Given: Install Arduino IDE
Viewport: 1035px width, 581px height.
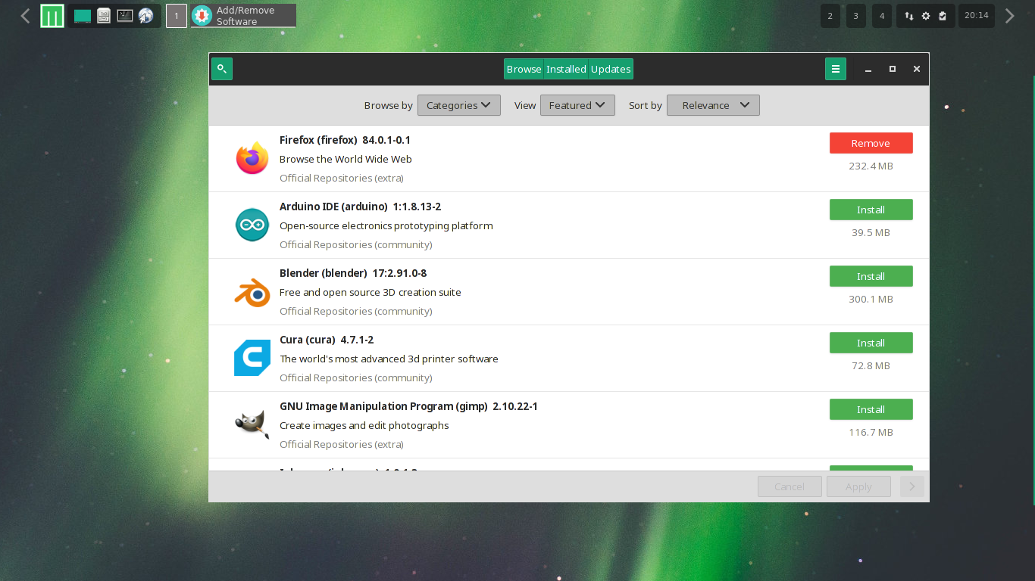Looking at the screenshot, I should [x=871, y=210].
